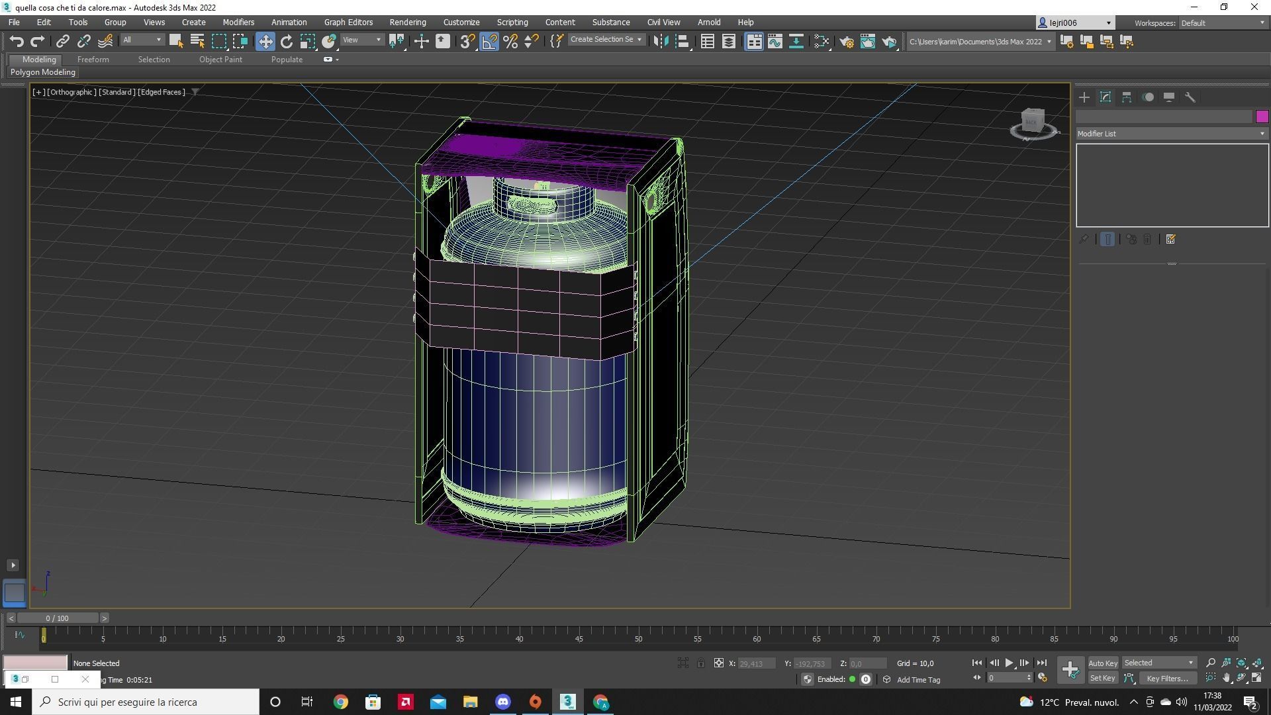Screen dimensions: 1271x715
Task: Open Select by Name list
Action: pyautogui.click(x=197, y=41)
